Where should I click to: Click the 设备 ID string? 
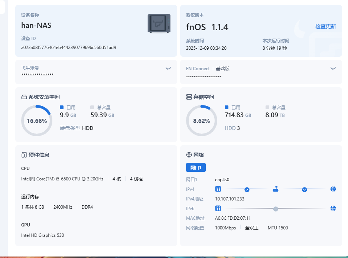69,48
